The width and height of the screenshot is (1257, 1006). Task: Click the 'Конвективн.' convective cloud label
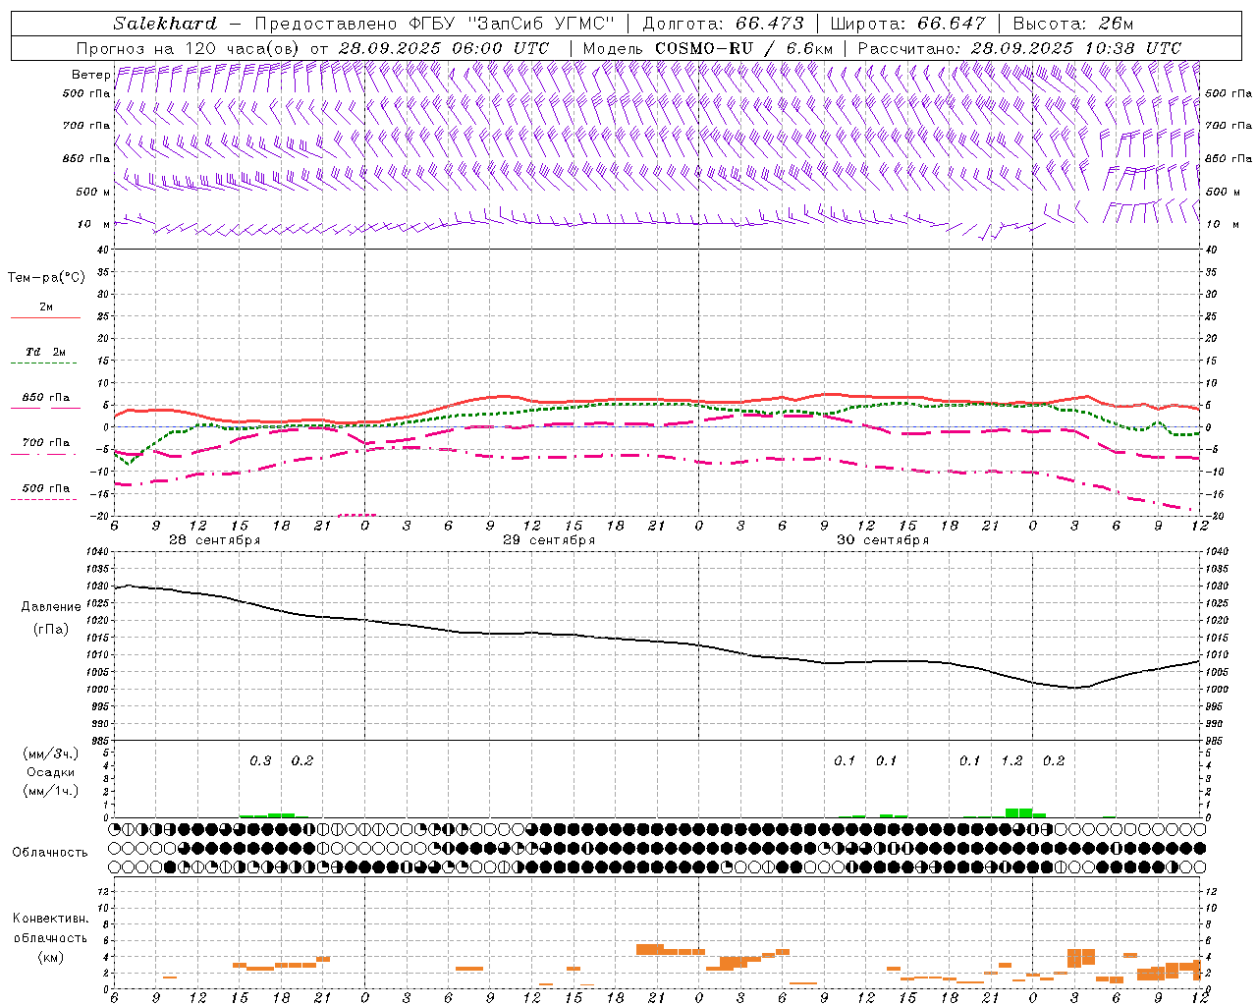(x=50, y=919)
